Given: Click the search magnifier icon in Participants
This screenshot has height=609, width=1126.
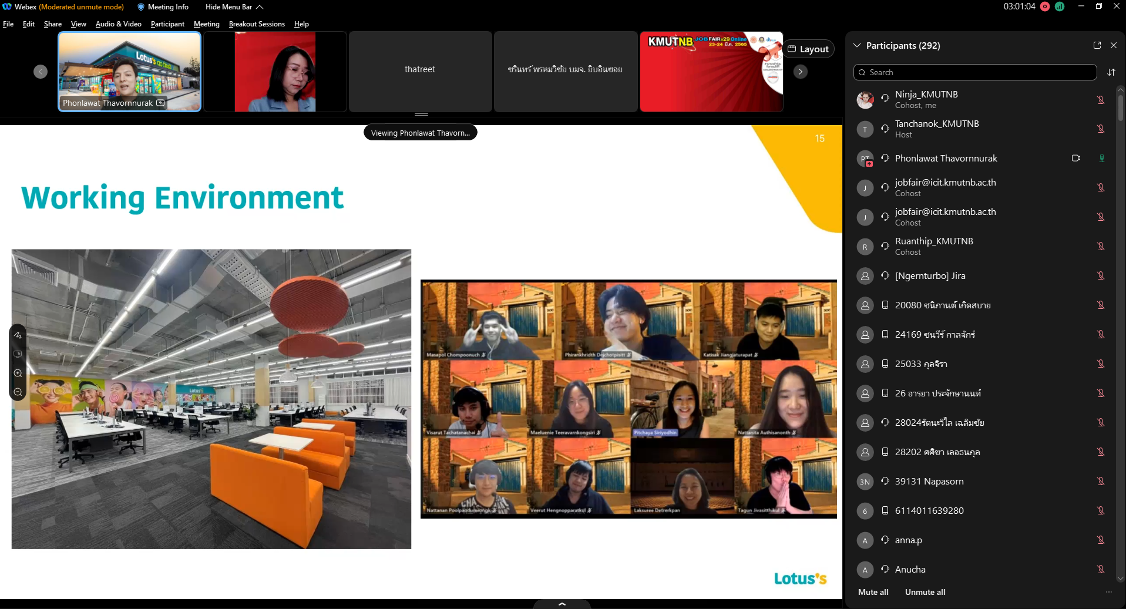Looking at the screenshot, I should 862,72.
